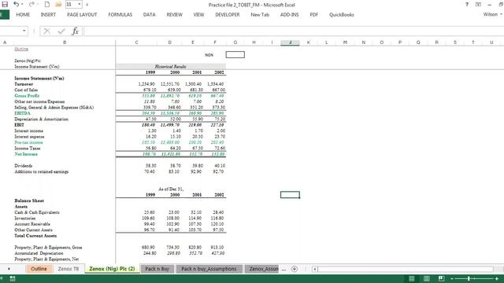Switch to the Outline sheet tab
The height and width of the screenshot is (283, 504).
click(x=39, y=269)
